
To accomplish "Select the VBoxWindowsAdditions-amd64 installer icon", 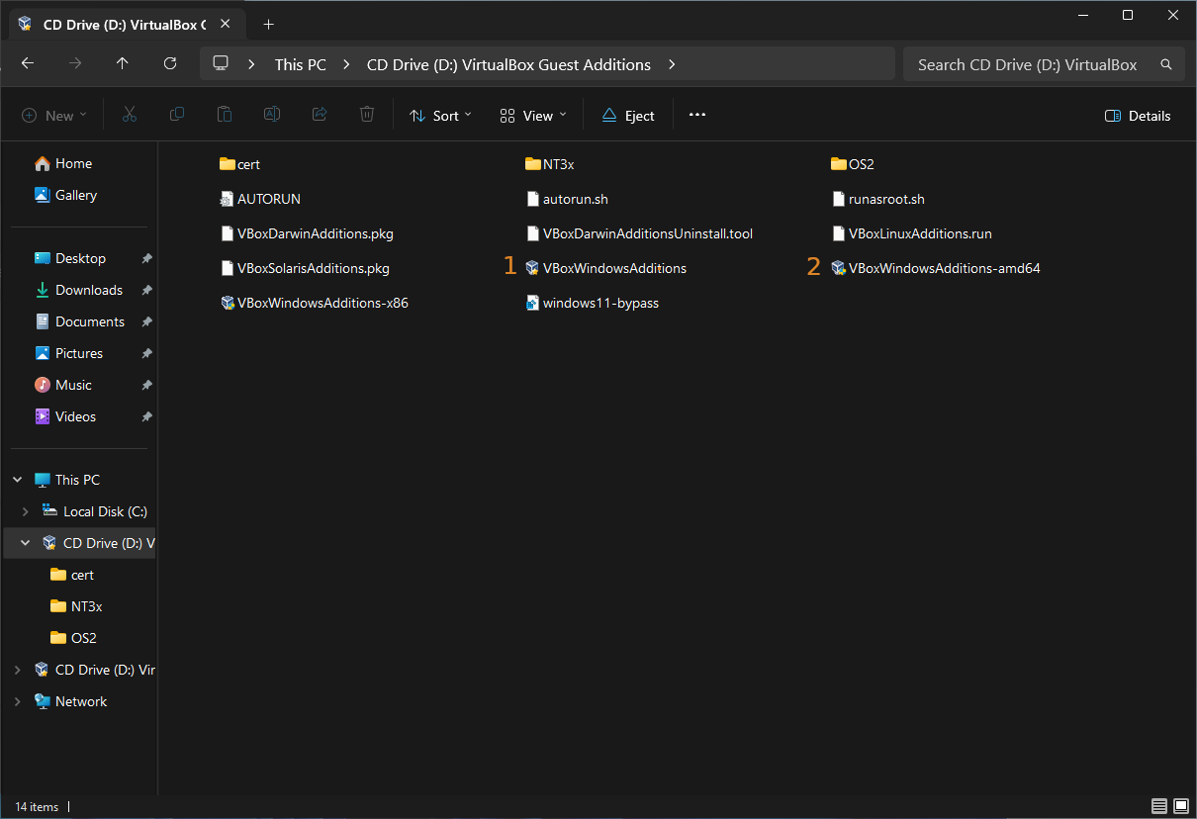I will (839, 268).
